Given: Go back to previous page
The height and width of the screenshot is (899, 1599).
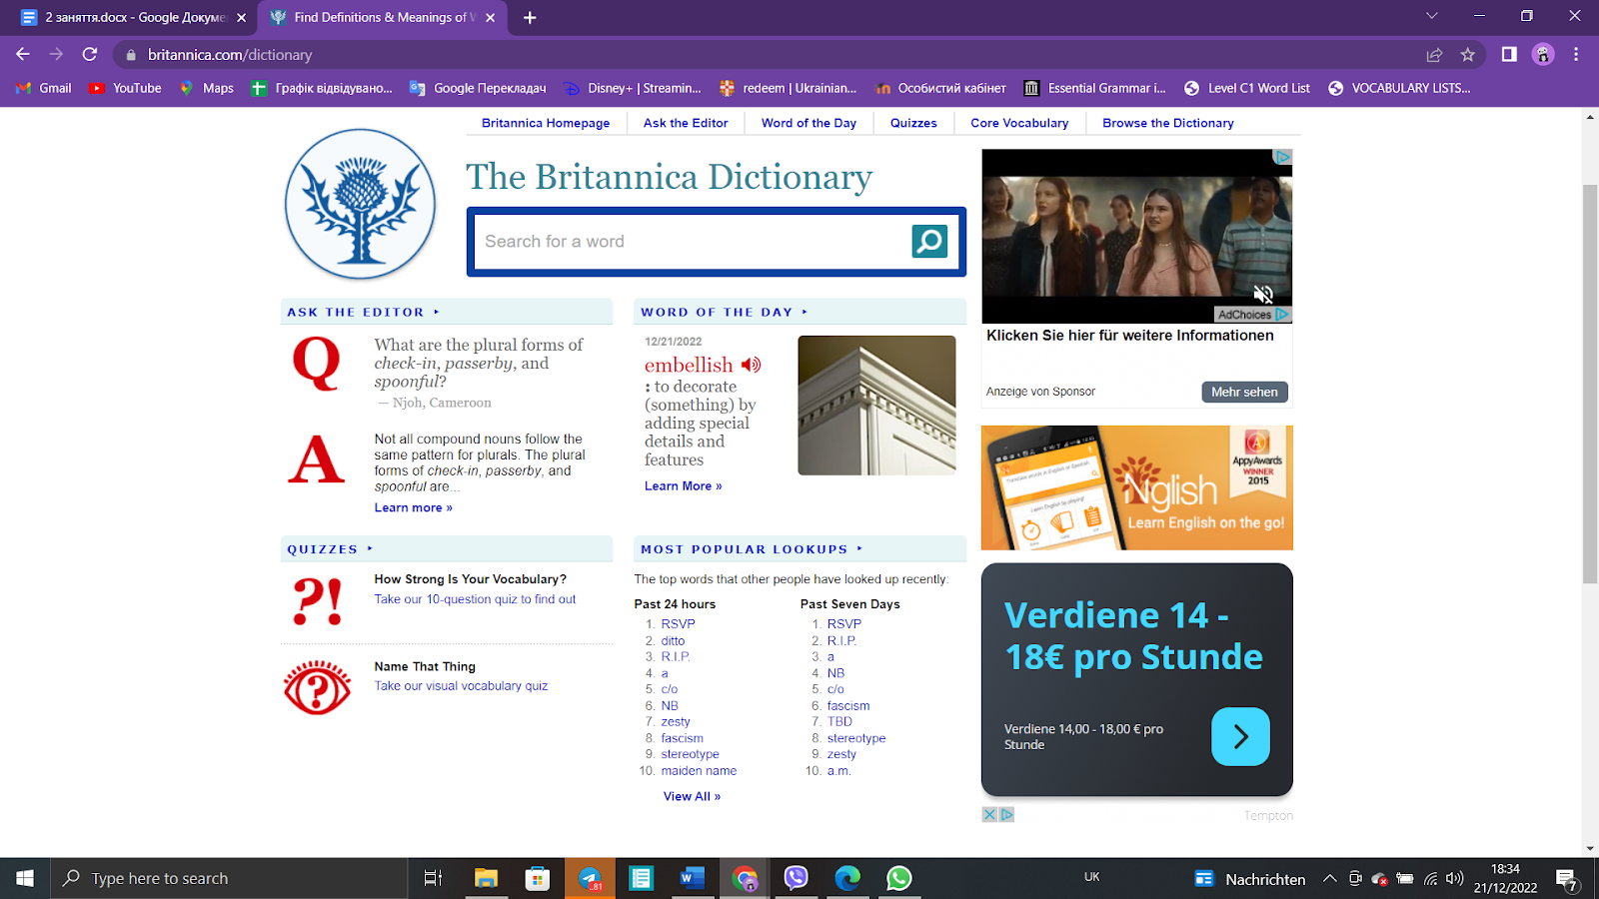Looking at the screenshot, I should click(23, 55).
